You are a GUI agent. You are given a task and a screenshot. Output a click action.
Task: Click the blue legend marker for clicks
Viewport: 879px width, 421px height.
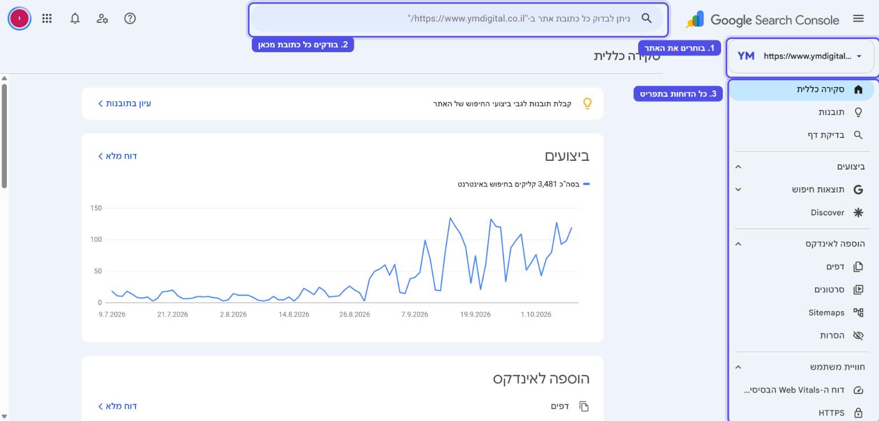coord(586,184)
